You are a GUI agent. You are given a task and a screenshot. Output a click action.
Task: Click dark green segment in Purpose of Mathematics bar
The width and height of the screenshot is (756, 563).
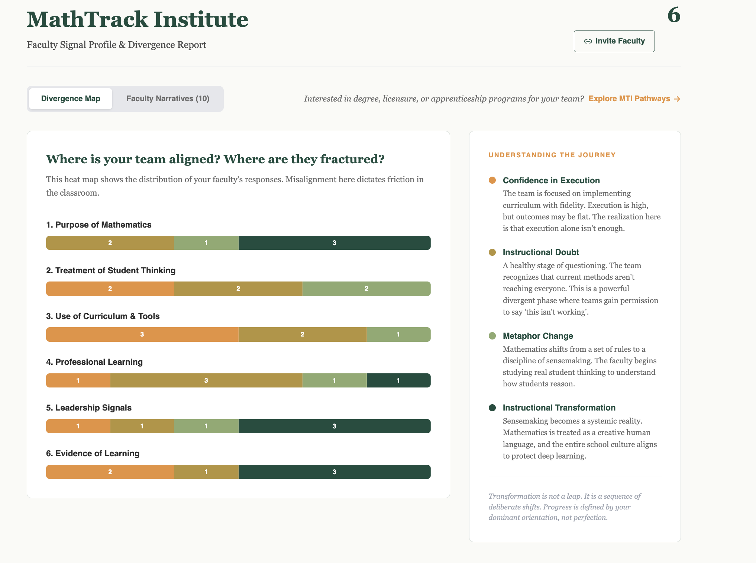334,243
